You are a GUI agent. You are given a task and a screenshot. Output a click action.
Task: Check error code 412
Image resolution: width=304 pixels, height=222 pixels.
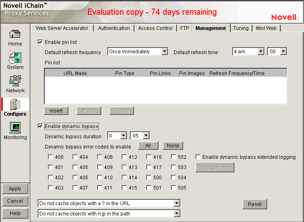[x=124, y=157]
